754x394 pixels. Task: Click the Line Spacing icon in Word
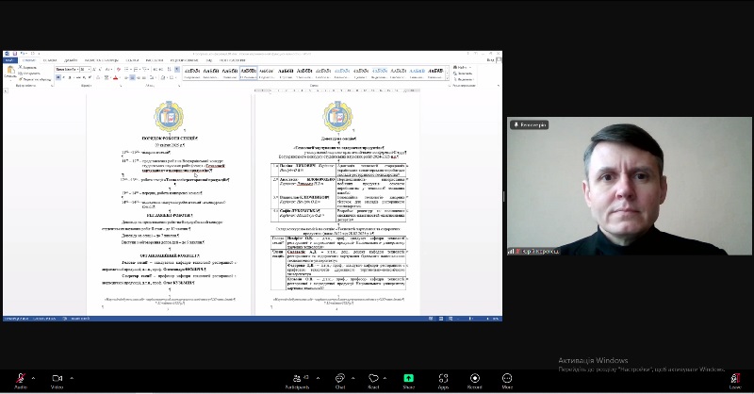coord(152,77)
